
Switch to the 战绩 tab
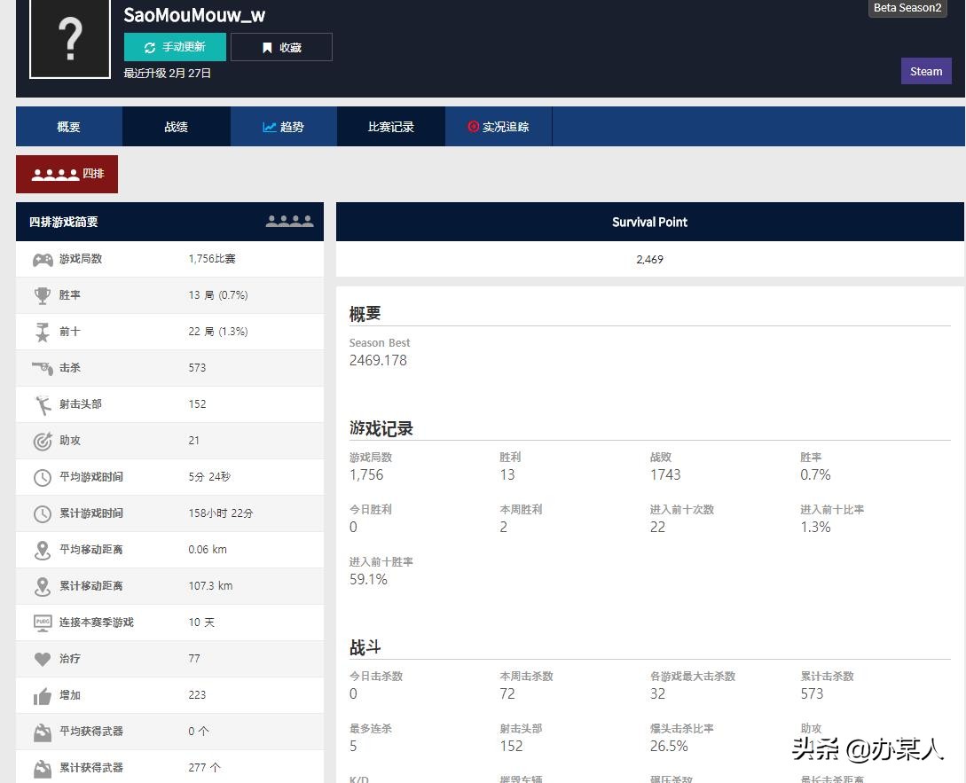(x=175, y=126)
